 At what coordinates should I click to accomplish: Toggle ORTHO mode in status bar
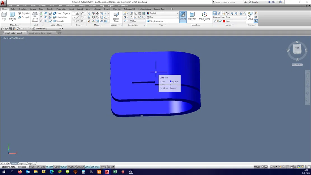50,167
